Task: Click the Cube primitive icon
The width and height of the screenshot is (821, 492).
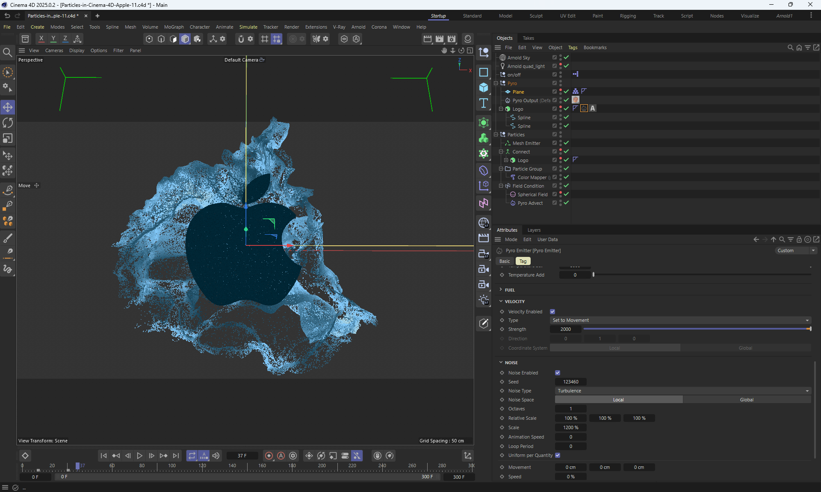Action: pos(484,87)
